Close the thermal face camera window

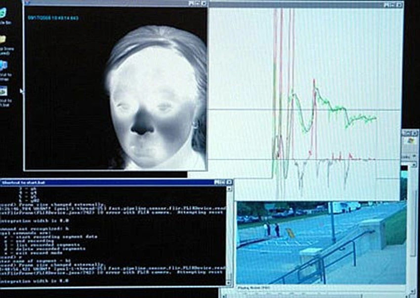[x=204, y=3]
